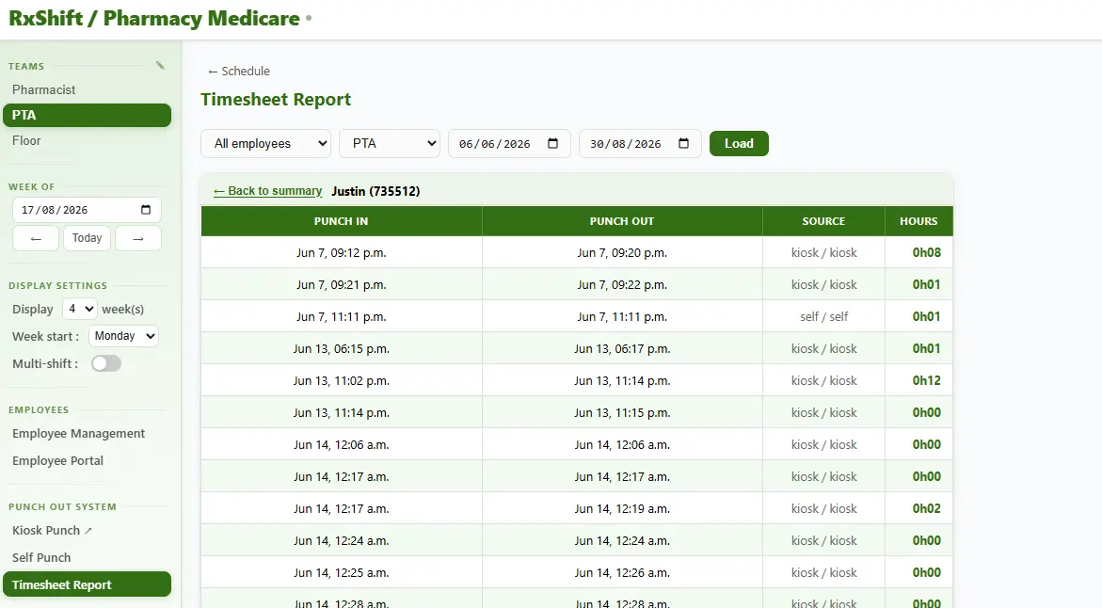Open the Week start Monday dropdown
Image resolution: width=1102 pixels, height=608 pixels.
[x=123, y=336]
